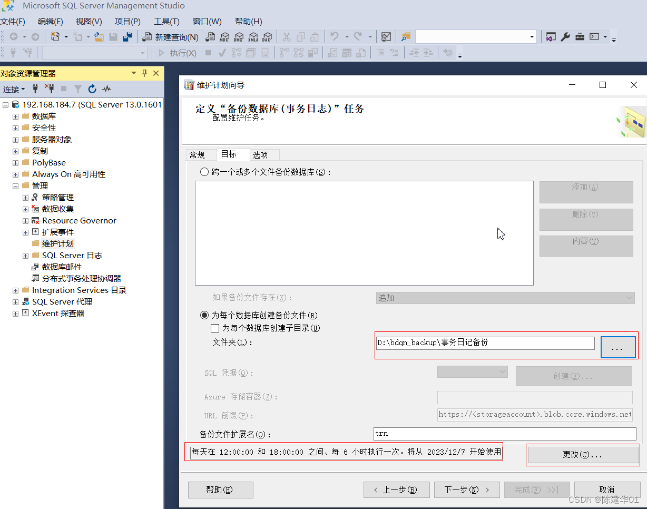Open the 连接 dropdown in Object Explorer
This screenshot has height=509, width=647.
[x=13, y=89]
